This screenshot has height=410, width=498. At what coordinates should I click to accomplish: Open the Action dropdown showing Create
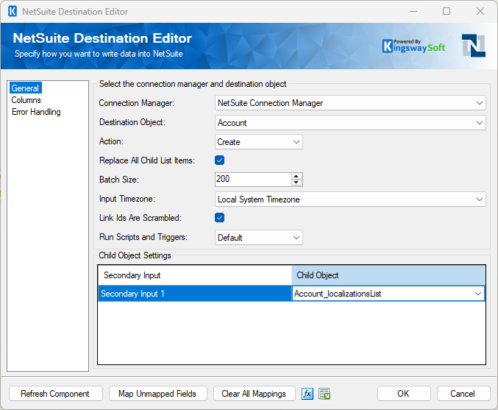click(258, 142)
